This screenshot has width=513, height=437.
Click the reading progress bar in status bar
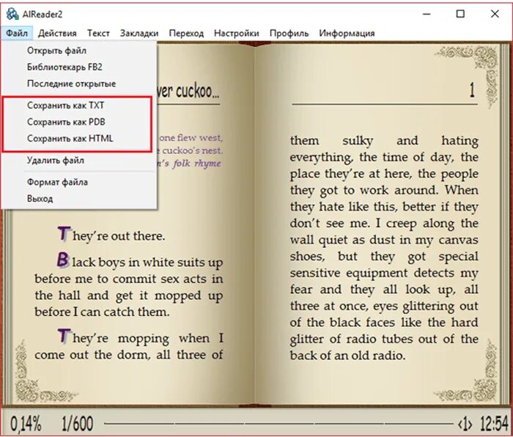(x=280, y=424)
